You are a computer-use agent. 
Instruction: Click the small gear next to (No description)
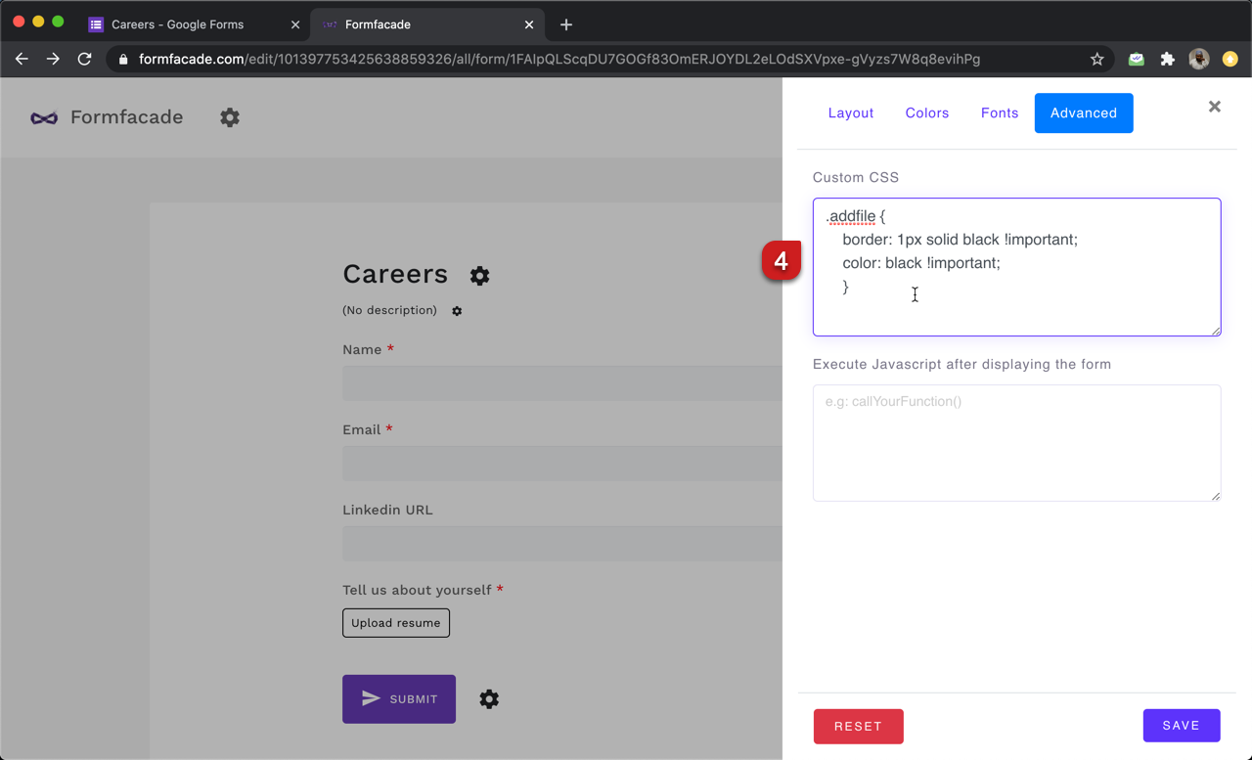(457, 311)
